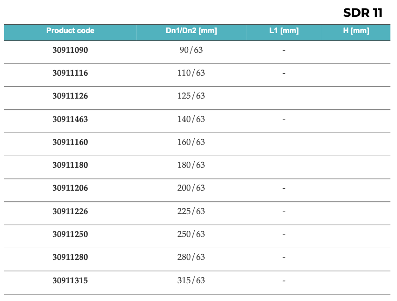Viewport: 397px width, 301px height.
Task: Click the Product code column header
Action: 70,31
